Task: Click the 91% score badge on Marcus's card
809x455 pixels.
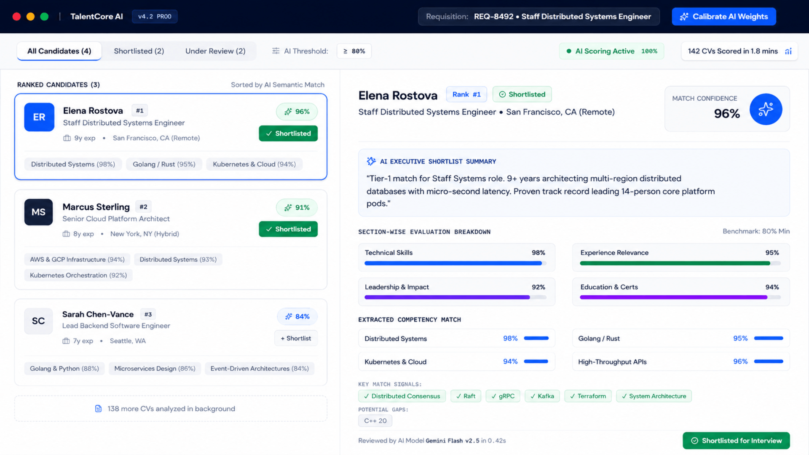Action: (x=297, y=207)
